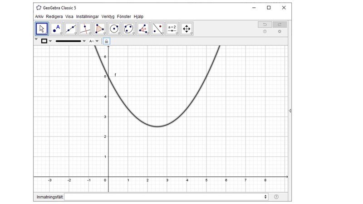Pick the Polygon tool
Screen dimensions: 363x204
(100, 29)
